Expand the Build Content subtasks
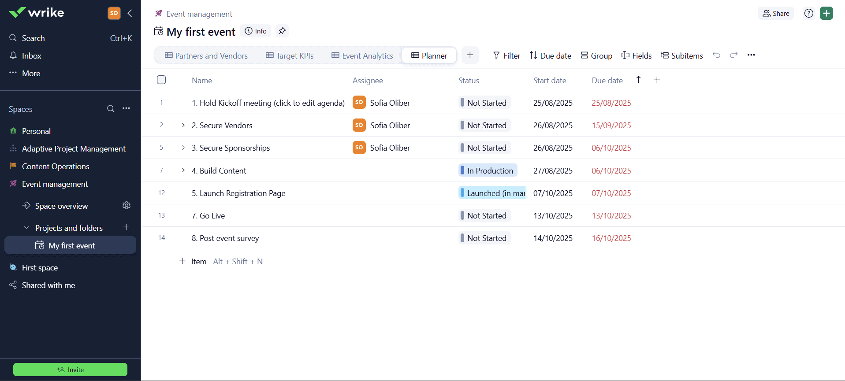This screenshot has width=845, height=381. pos(183,170)
